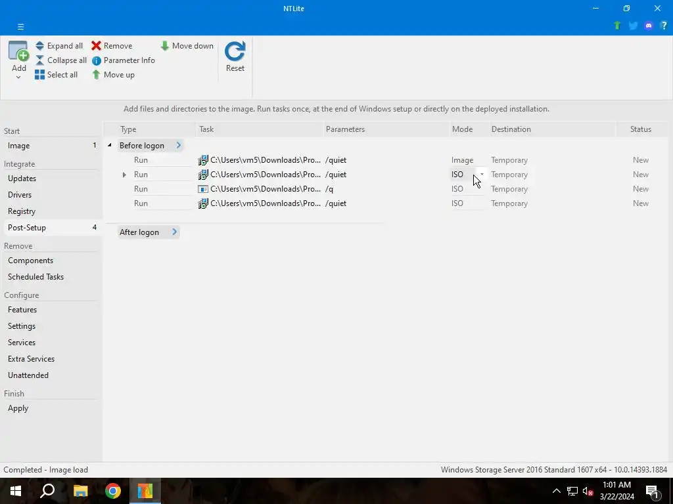Viewport: 673px width, 504px height.
Task: Open the Features page
Action: (x=51, y=310)
